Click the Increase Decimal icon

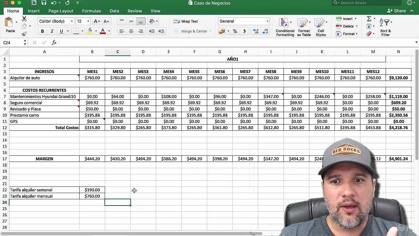click(256, 31)
